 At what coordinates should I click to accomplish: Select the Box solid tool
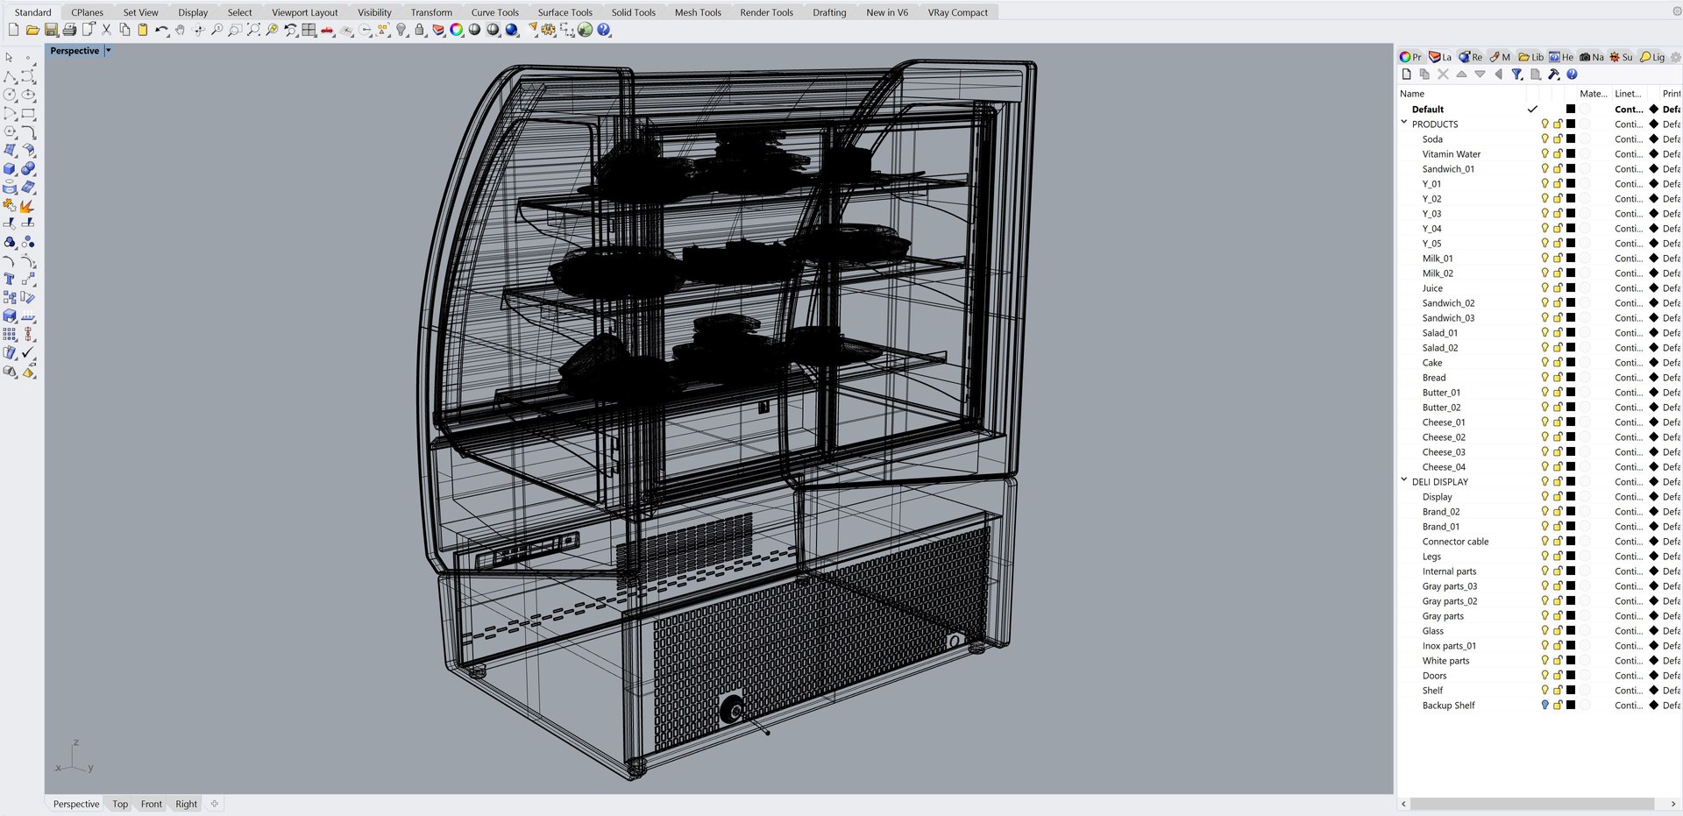coord(10,168)
